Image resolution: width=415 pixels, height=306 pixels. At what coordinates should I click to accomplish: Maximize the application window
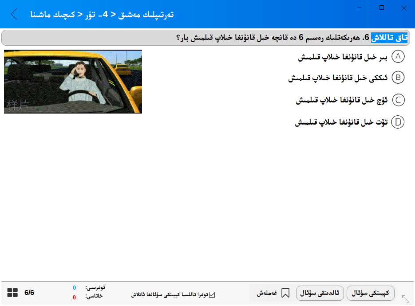(x=382, y=8)
